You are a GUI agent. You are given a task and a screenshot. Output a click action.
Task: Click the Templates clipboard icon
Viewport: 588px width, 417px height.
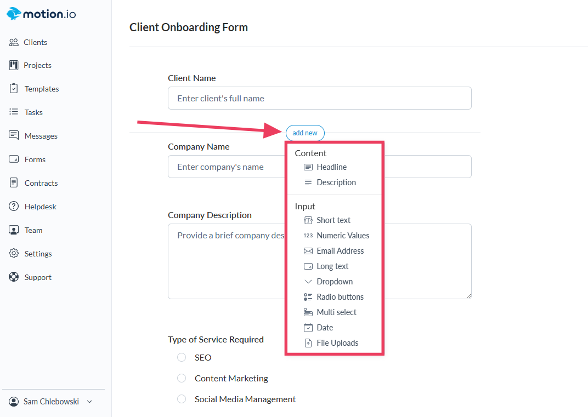(14, 89)
